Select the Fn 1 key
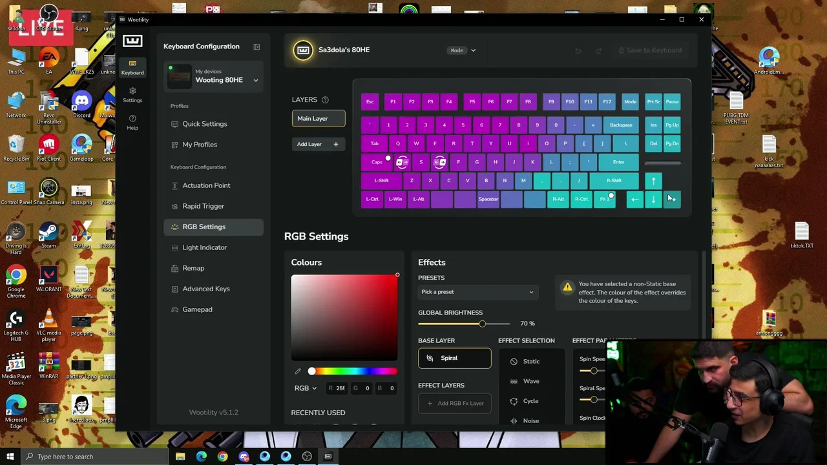The width and height of the screenshot is (827, 465). tap(605, 200)
